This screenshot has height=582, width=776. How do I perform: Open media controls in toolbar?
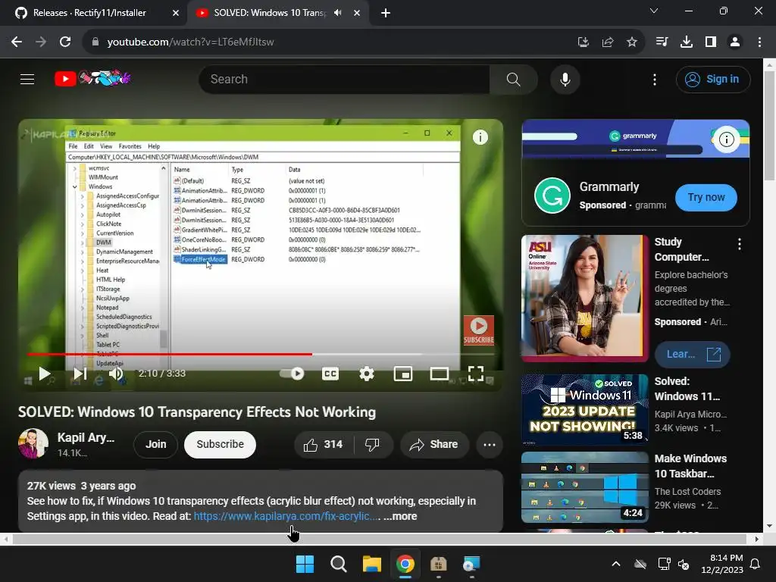tap(662, 42)
